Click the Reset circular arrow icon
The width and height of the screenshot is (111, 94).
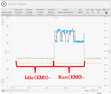tap(92, 12)
